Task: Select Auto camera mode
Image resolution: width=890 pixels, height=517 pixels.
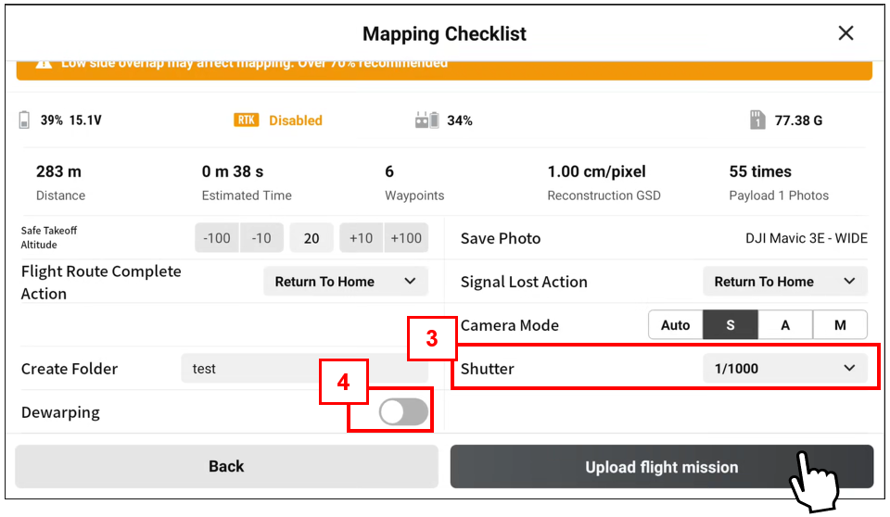Action: point(676,325)
